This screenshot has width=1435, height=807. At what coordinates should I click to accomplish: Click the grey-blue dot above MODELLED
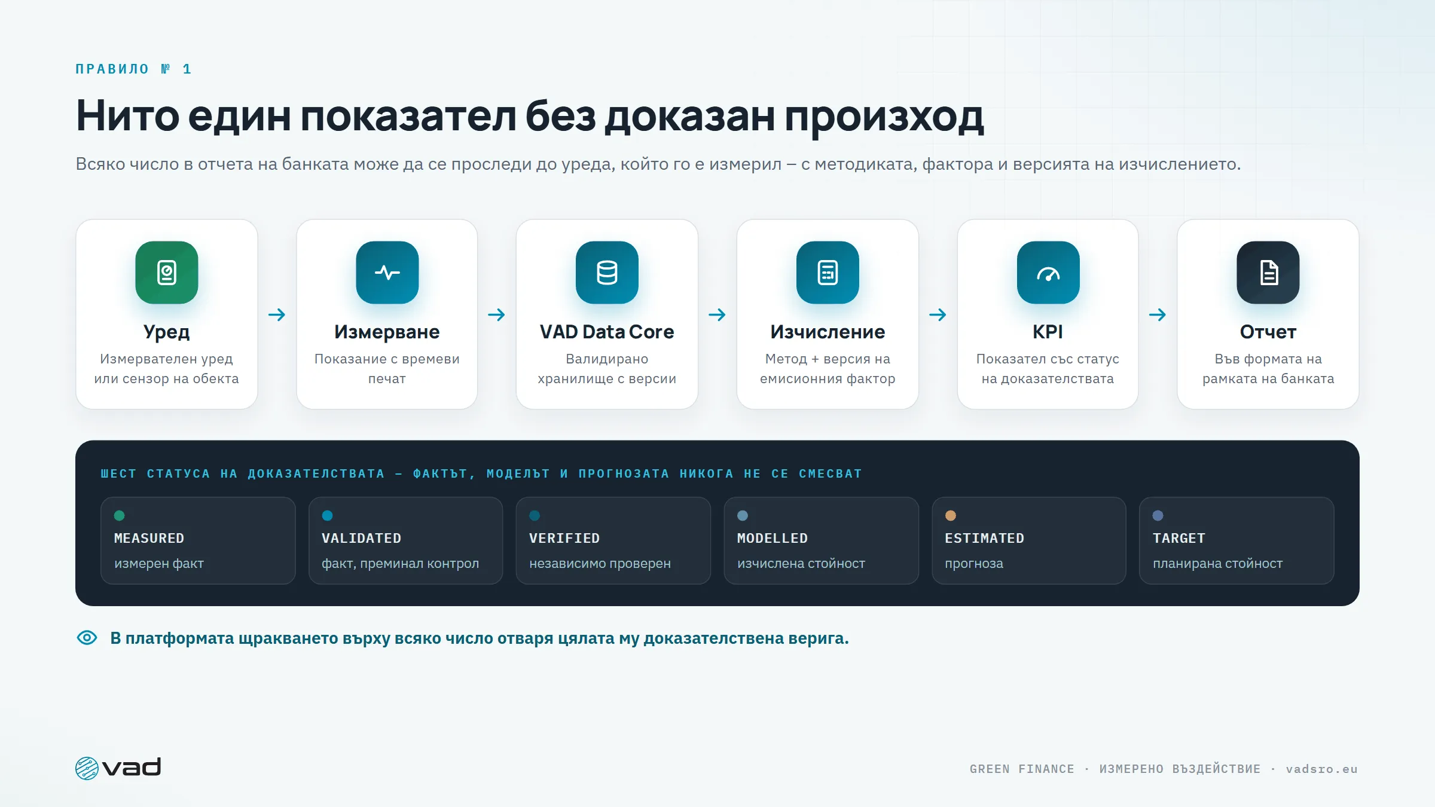click(x=743, y=515)
